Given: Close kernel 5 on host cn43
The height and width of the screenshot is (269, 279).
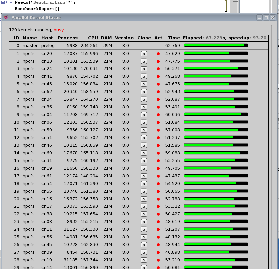Looking at the screenshot, I should (144, 84).
